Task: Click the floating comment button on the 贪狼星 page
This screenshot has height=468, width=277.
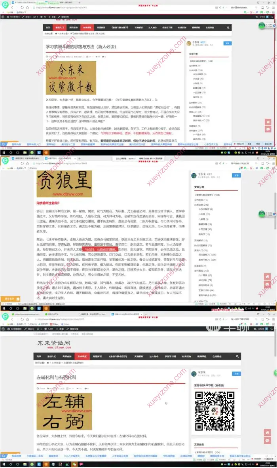Action: coord(268,284)
